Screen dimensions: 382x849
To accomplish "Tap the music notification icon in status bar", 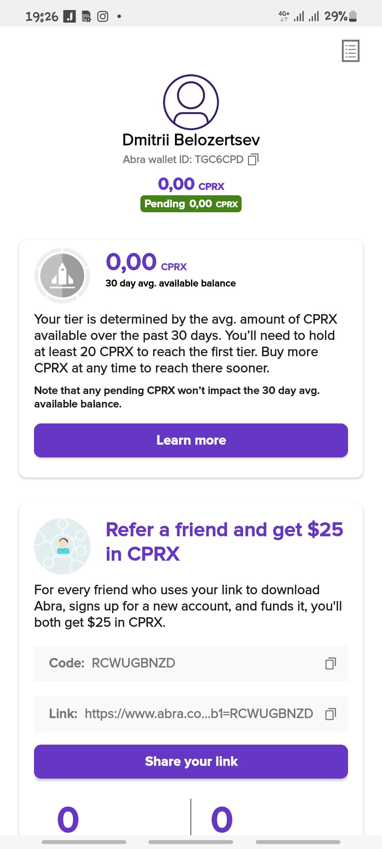I will click(x=69, y=16).
